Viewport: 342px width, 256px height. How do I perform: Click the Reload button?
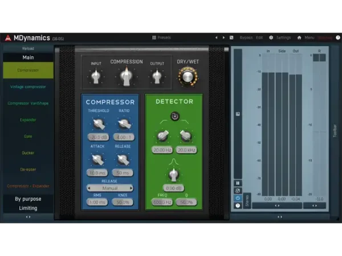pos(28,48)
